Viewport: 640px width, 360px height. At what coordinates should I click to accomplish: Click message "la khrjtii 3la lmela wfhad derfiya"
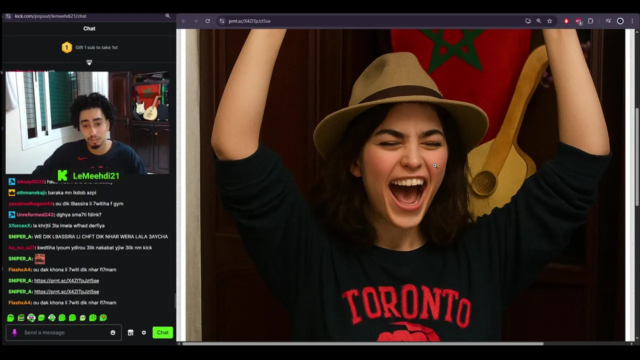(69, 225)
